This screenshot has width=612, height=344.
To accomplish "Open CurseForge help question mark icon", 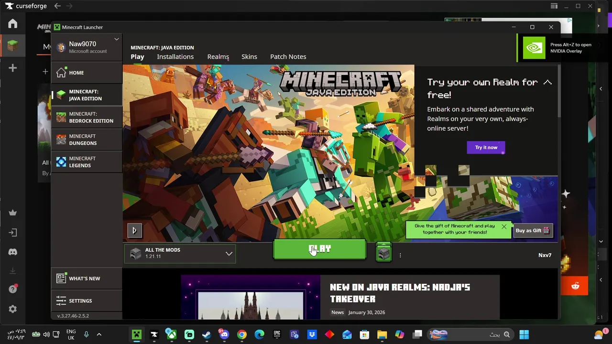I will pyautogui.click(x=13, y=289).
